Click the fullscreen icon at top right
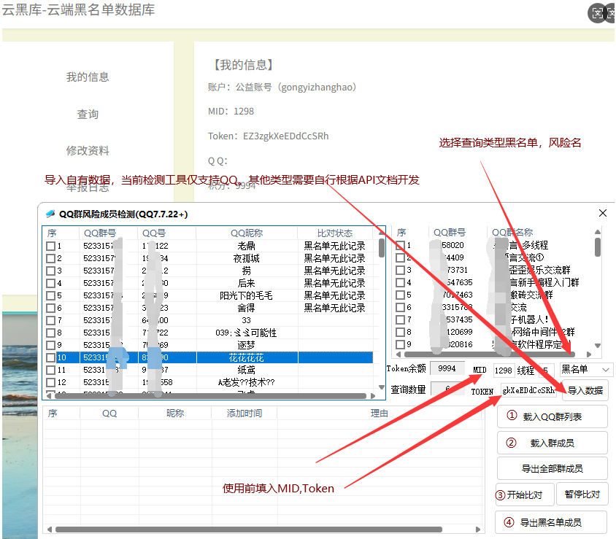The width and height of the screenshot is (616, 539). coord(597,13)
